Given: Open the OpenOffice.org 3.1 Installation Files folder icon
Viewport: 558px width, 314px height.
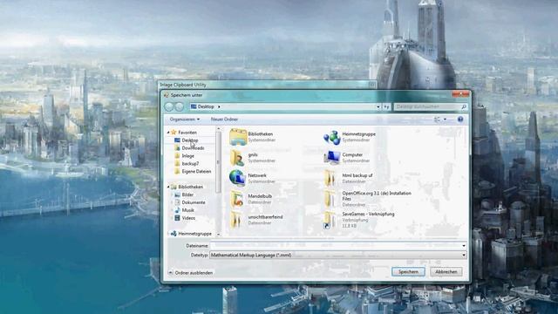Looking at the screenshot, I should click(x=330, y=199).
